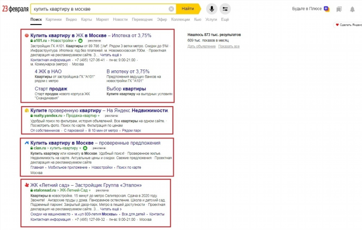Open the Кью tab

pyautogui.click(x=197, y=19)
